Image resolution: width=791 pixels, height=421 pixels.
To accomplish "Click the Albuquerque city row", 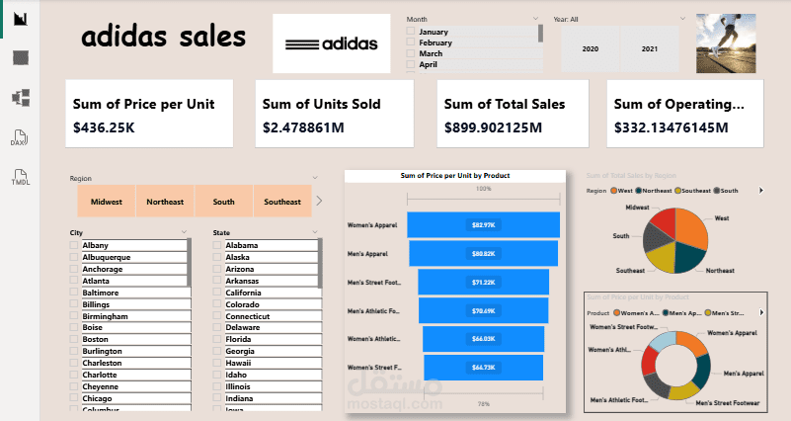I will pos(130,257).
